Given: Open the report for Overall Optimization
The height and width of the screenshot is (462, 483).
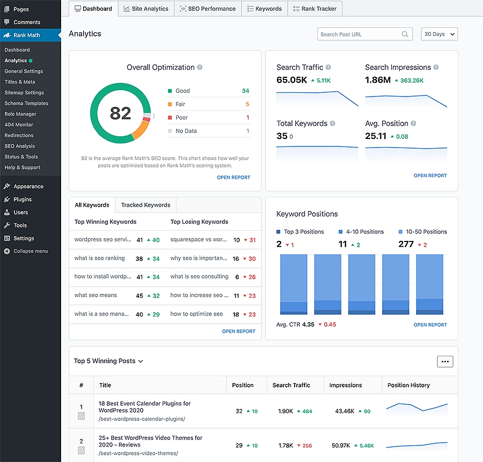Looking at the screenshot, I should click(233, 177).
